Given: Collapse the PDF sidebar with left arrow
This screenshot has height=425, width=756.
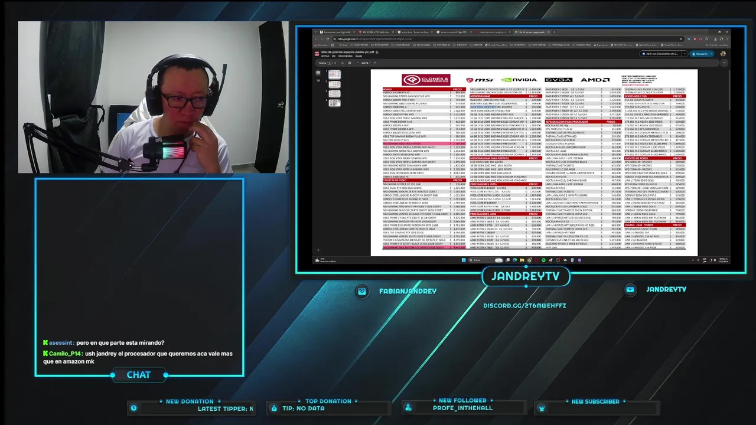Looking at the screenshot, I should (x=318, y=250).
